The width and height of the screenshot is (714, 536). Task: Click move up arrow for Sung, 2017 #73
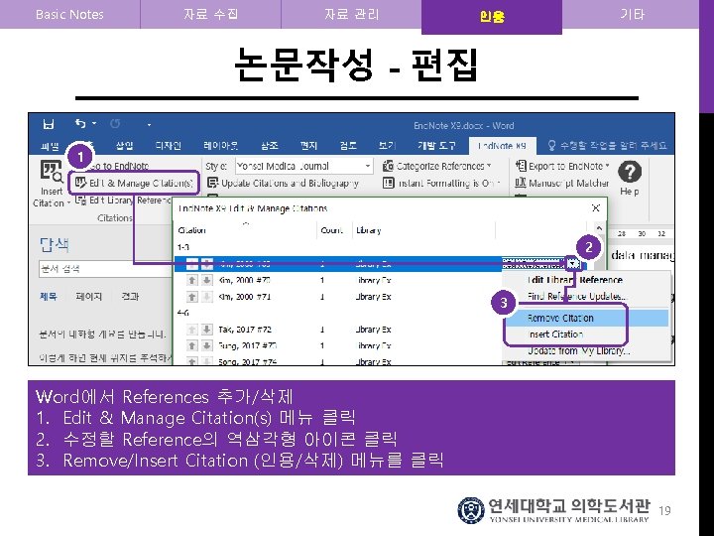click(x=192, y=346)
